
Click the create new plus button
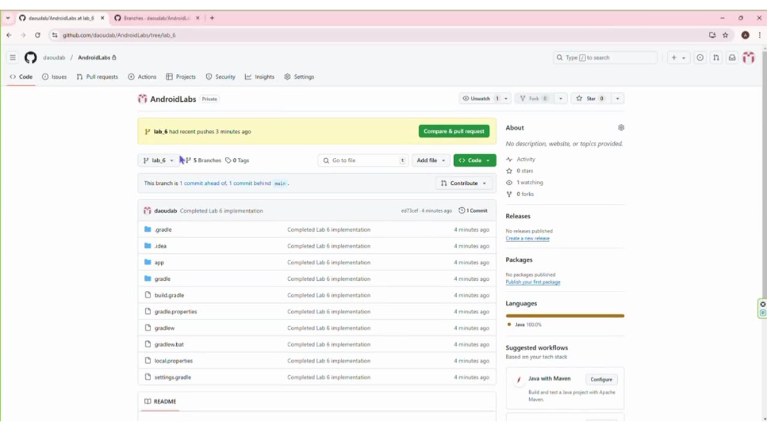point(674,57)
